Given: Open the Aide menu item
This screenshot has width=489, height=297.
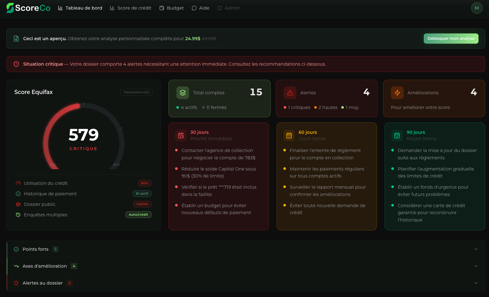Looking at the screenshot, I should 201,8.
